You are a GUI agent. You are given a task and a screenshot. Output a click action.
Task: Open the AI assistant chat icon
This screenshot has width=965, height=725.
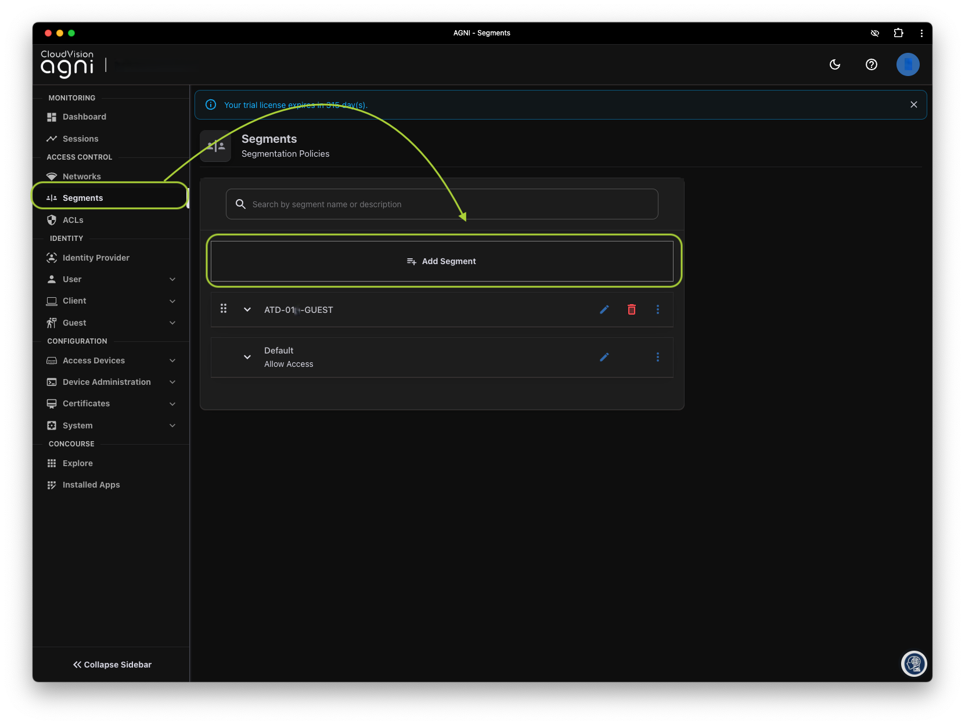913,663
